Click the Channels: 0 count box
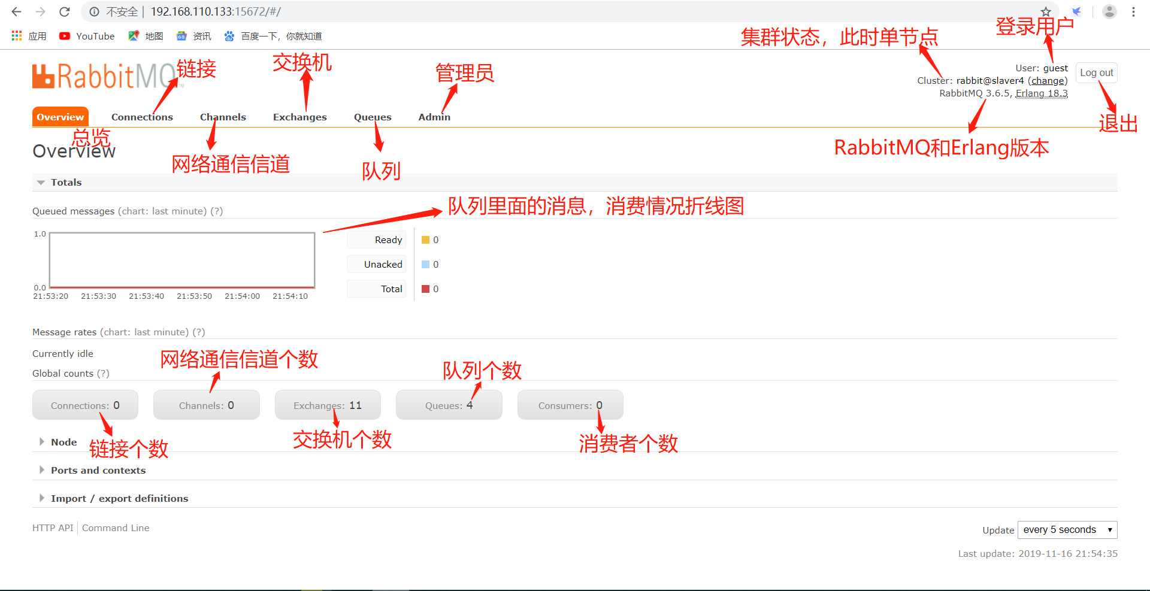1150x591 pixels. [206, 405]
